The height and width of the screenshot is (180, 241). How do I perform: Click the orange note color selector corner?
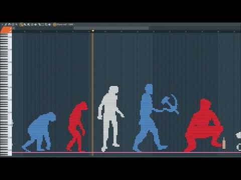click(6, 30)
